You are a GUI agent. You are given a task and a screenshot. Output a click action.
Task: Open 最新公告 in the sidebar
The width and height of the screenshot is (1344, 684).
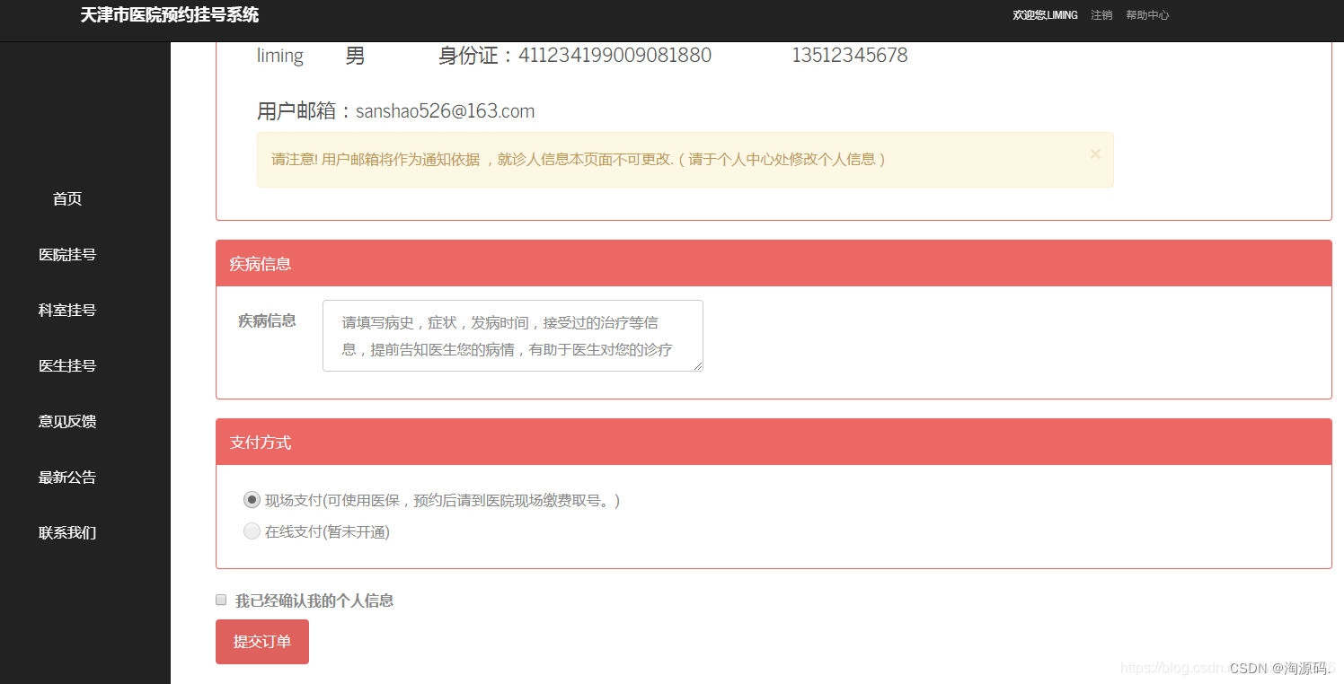pyautogui.click(x=67, y=478)
